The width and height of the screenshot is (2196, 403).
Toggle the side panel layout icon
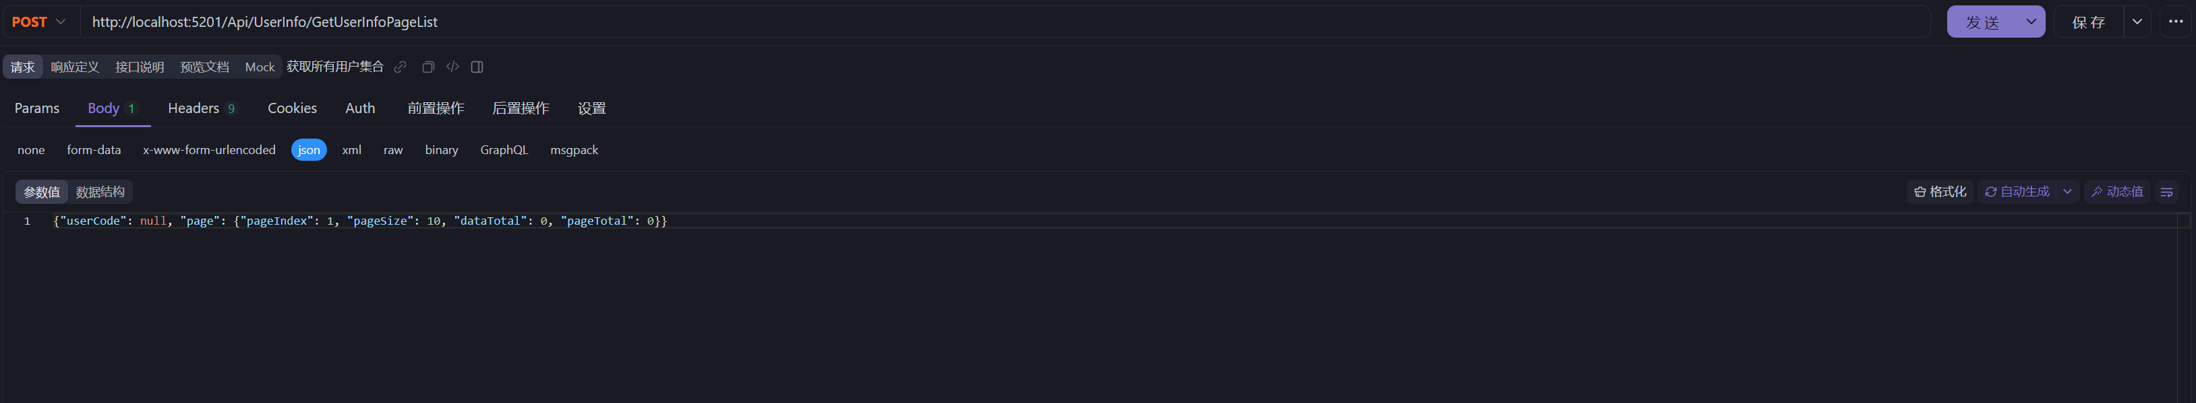pyautogui.click(x=477, y=67)
